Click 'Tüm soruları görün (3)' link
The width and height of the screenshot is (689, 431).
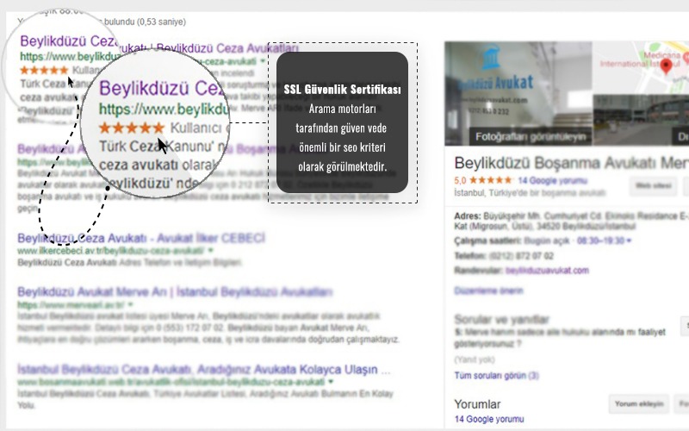coord(497,375)
